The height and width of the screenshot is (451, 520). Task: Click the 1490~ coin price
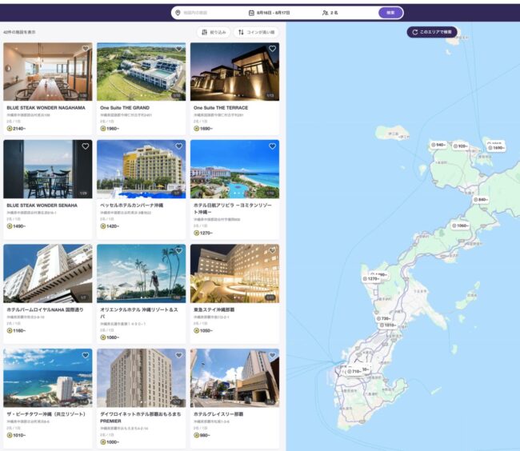pyautogui.click(x=19, y=226)
